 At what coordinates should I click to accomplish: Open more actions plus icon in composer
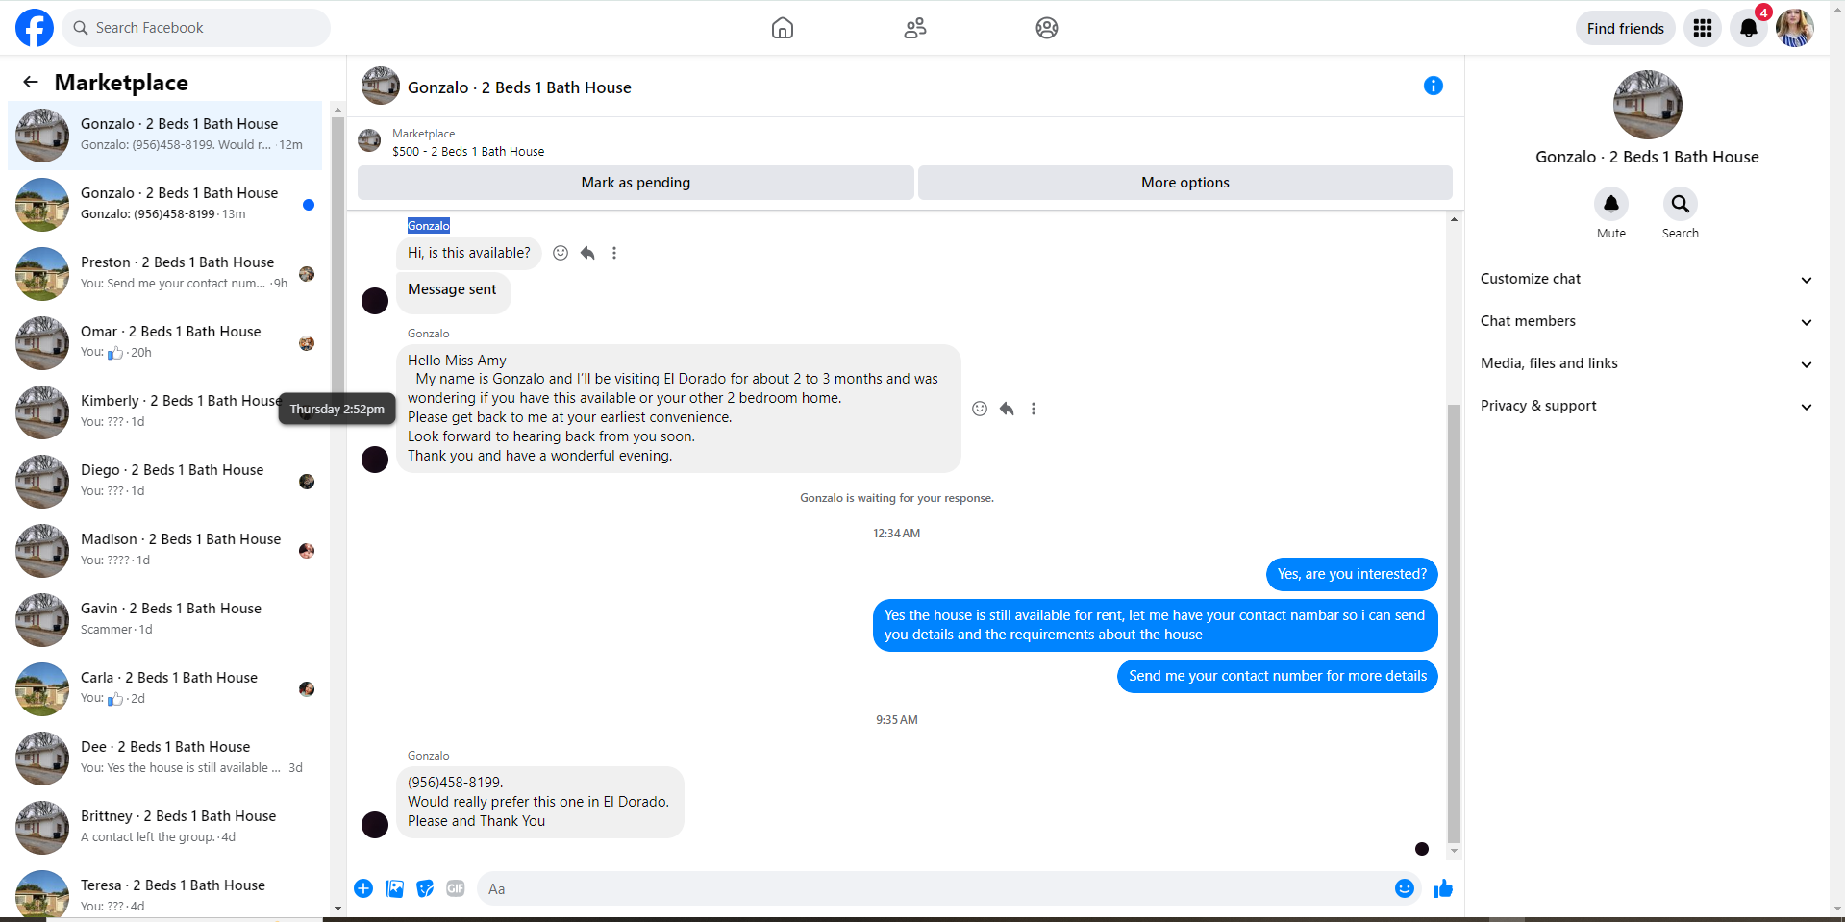[x=363, y=888]
